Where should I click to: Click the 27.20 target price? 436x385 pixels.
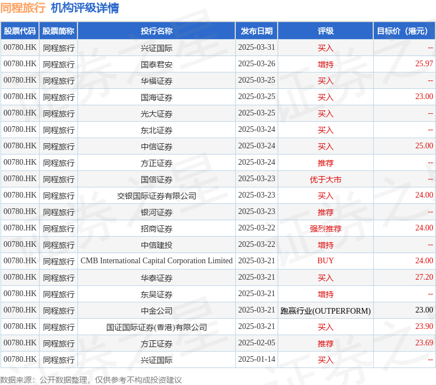tap(424, 277)
